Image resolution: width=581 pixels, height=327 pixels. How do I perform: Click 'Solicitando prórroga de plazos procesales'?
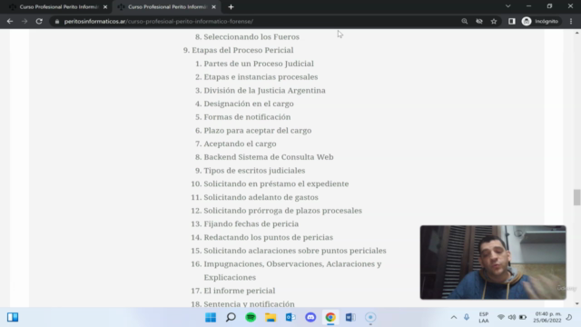[282, 210]
